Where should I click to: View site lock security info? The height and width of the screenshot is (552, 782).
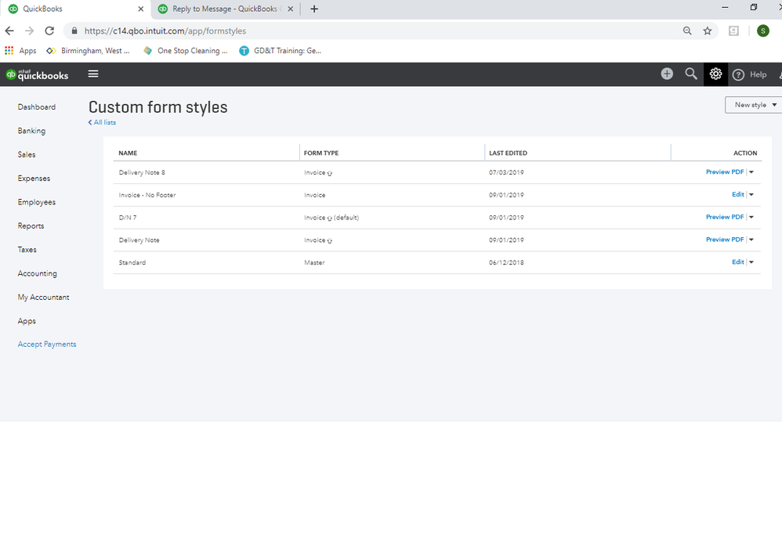pos(74,31)
